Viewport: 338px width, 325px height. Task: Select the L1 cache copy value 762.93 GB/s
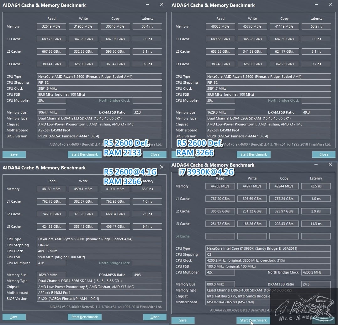(x=115, y=201)
